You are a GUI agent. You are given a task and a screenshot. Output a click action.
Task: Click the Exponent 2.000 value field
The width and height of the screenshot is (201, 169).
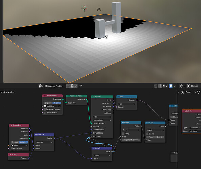pos(131,140)
